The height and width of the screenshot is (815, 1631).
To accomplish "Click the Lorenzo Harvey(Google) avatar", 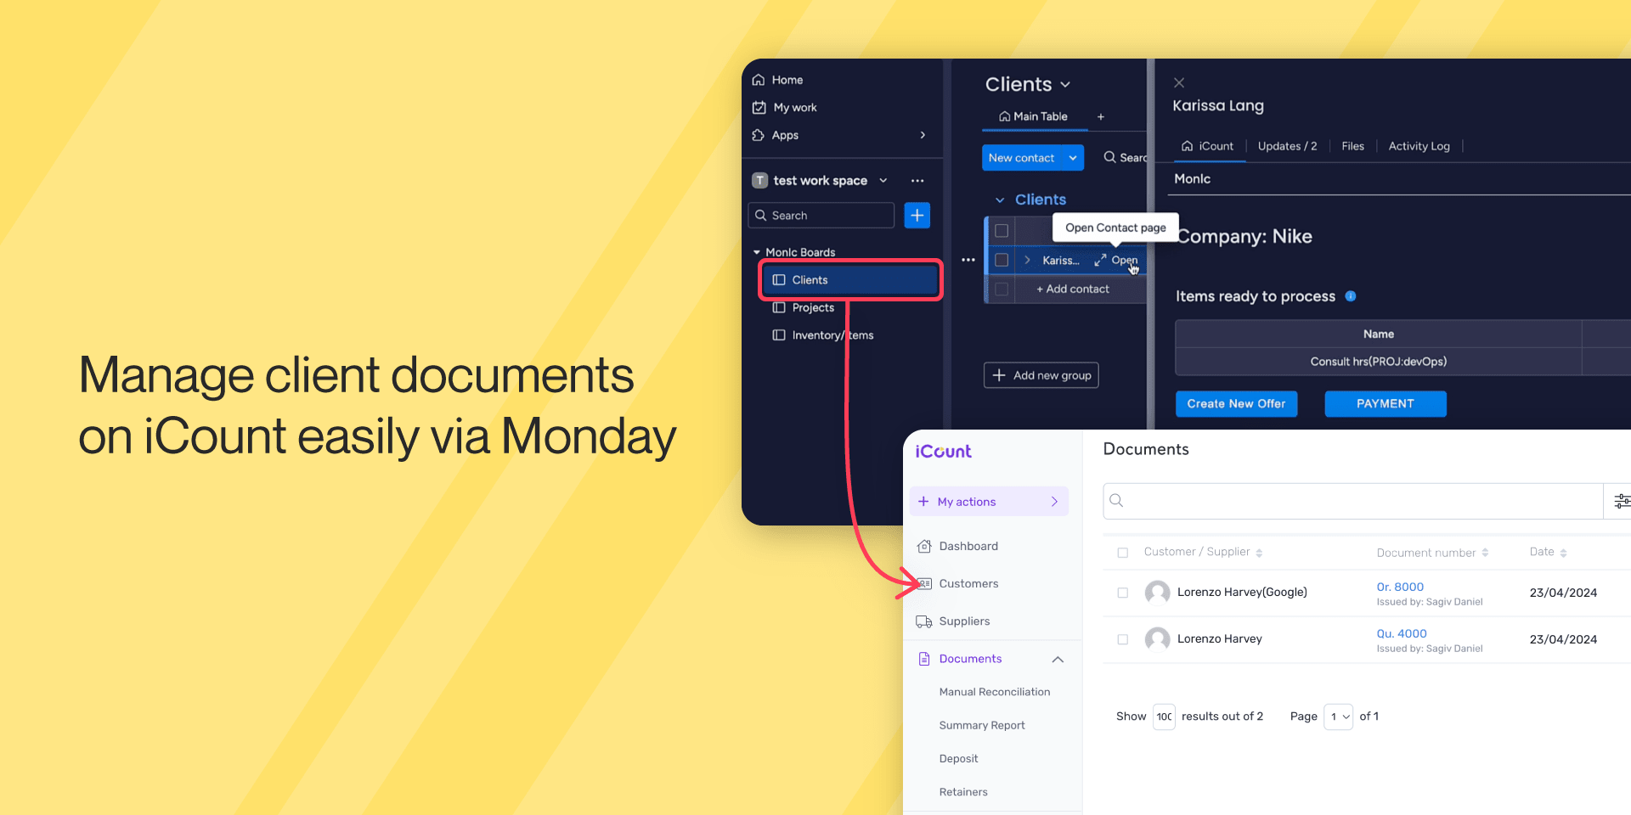I will pyautogui.click(x=1157, y=593).
